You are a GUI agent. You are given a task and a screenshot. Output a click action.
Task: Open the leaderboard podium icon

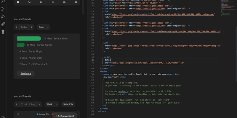point(64,2)
